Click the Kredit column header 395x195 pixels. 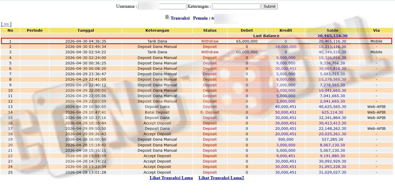pos(286,30)
